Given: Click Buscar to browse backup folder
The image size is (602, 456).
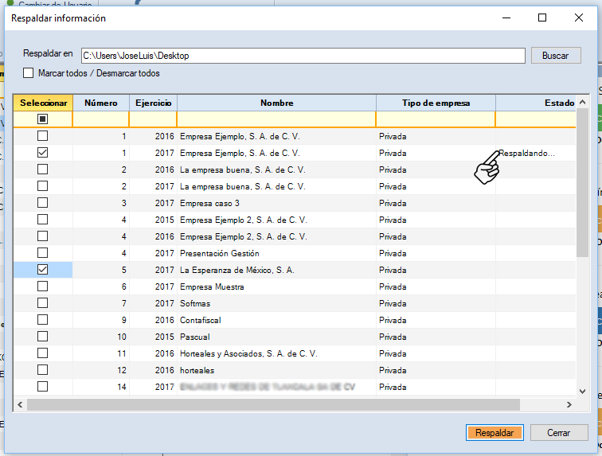Looking at the screenshot, I should pos(555,56).
